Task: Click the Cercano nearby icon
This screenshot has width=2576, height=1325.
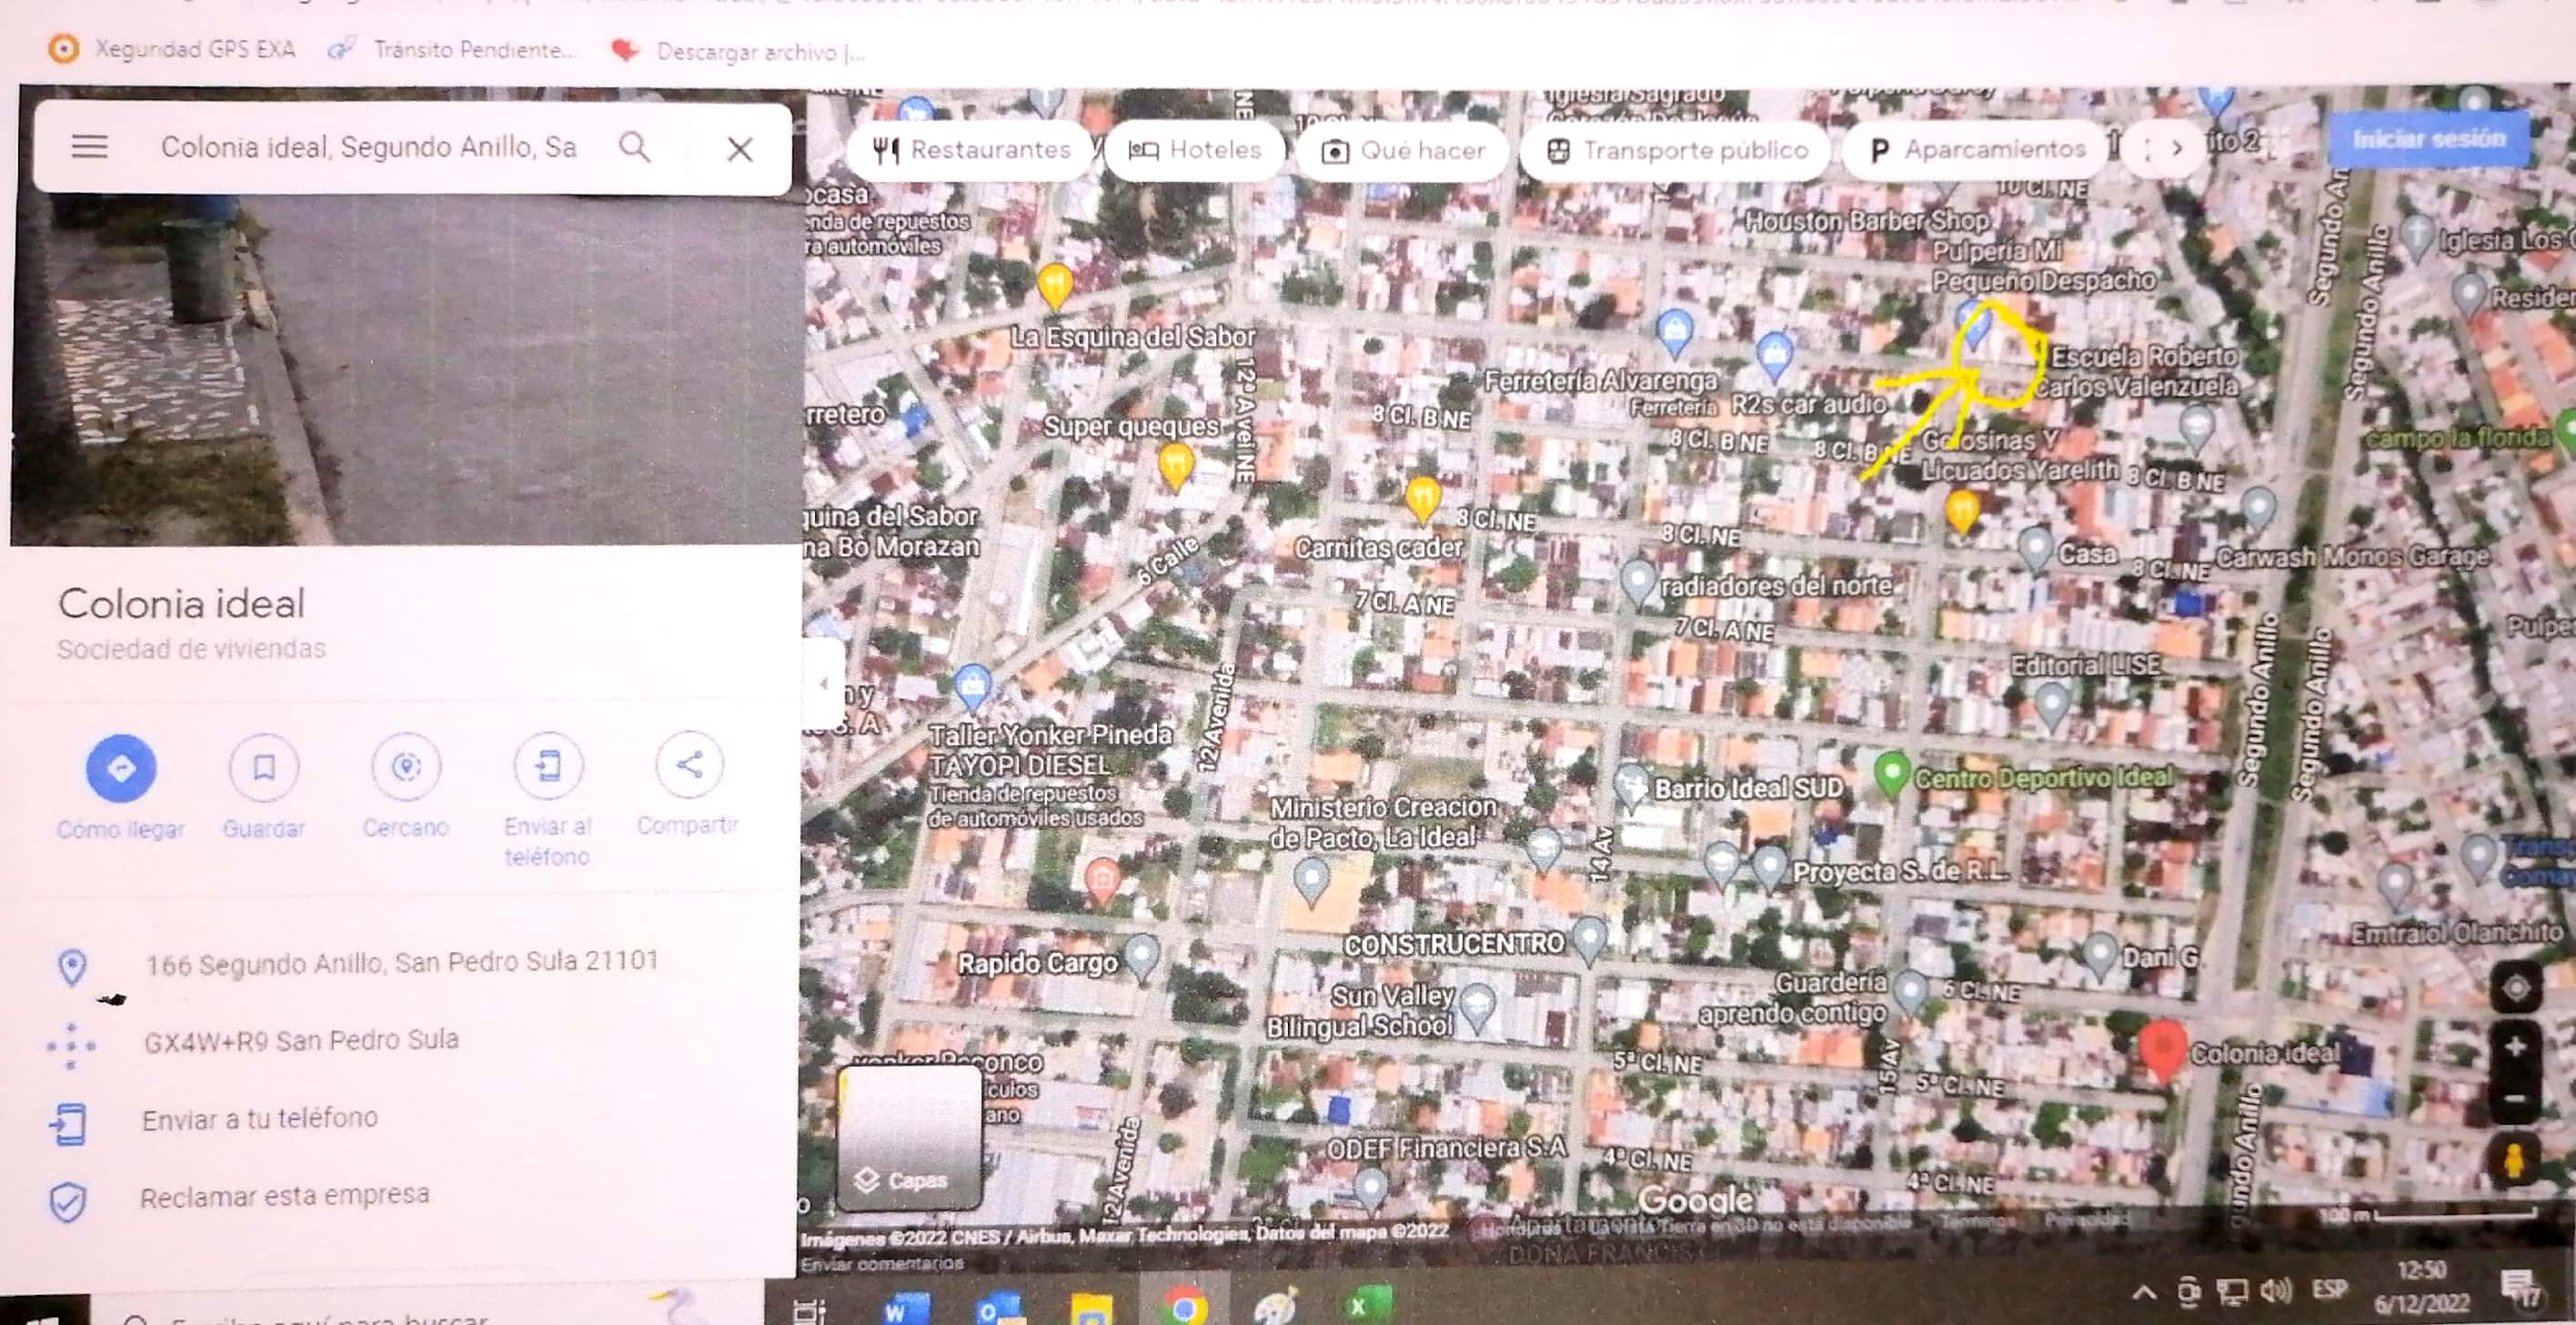Action: (x=405, y=767)
